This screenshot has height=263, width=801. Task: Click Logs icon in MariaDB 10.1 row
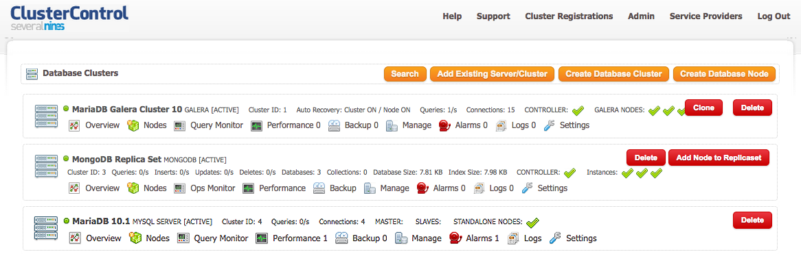513,238
